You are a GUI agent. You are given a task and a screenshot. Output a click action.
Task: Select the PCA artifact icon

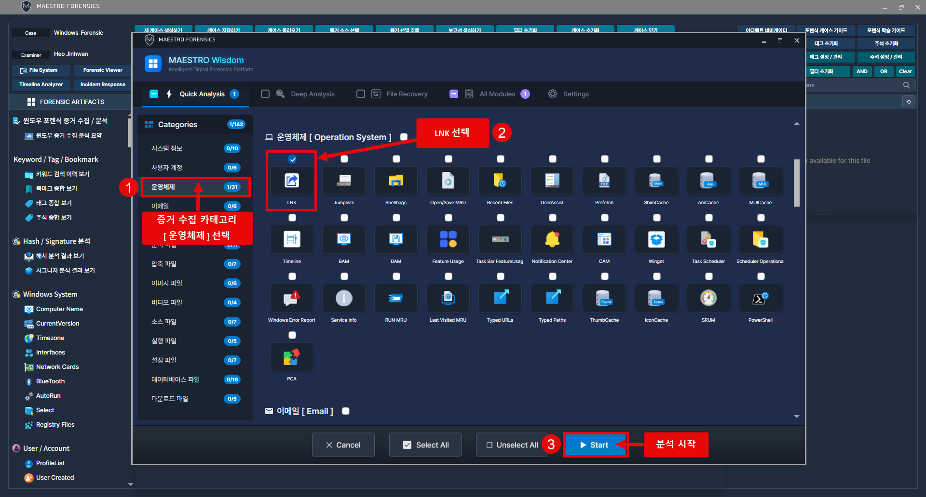coord(292,357)
